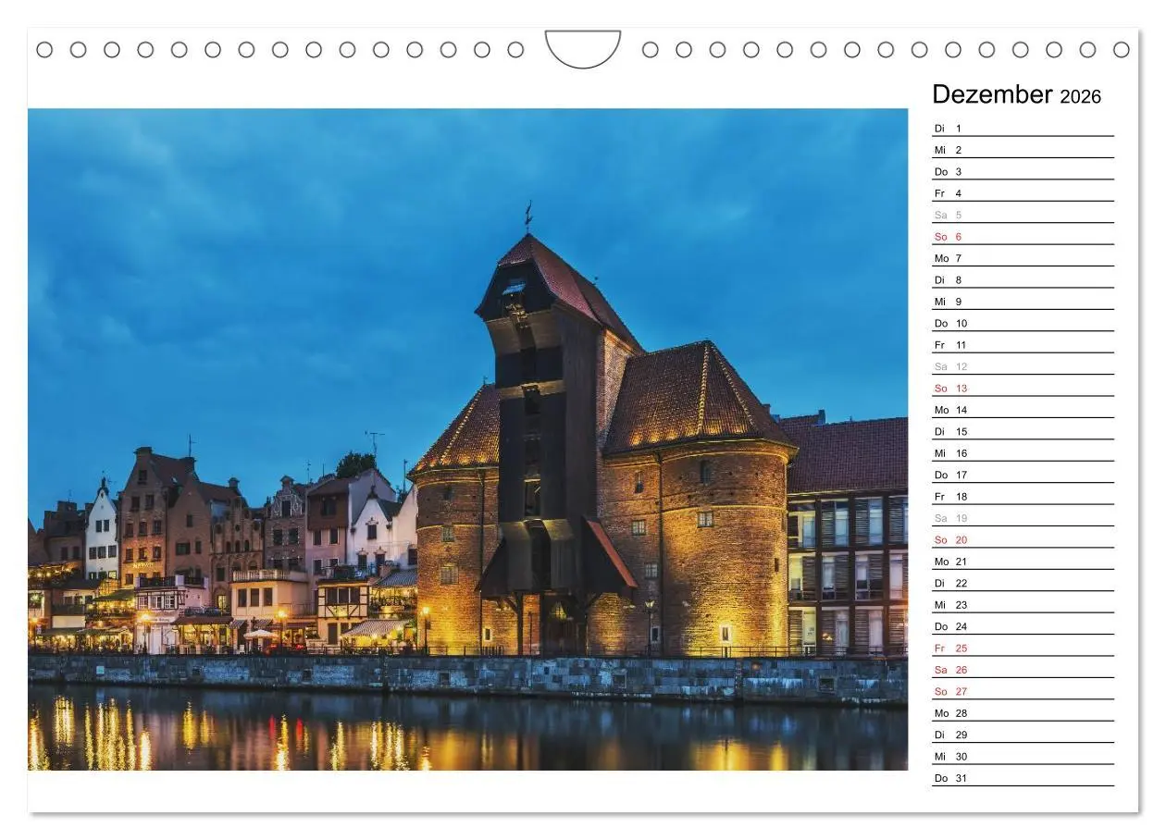The height and width of the screenshot is (840, 1166).
Task: Click the Dezember month title
Action: point(994,94)
